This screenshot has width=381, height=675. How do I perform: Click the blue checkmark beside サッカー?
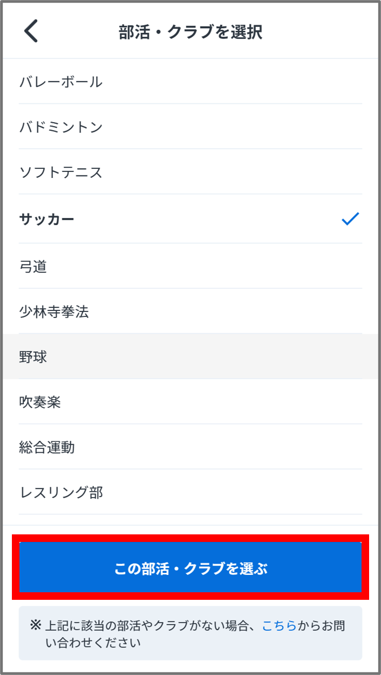pos(350,219)
